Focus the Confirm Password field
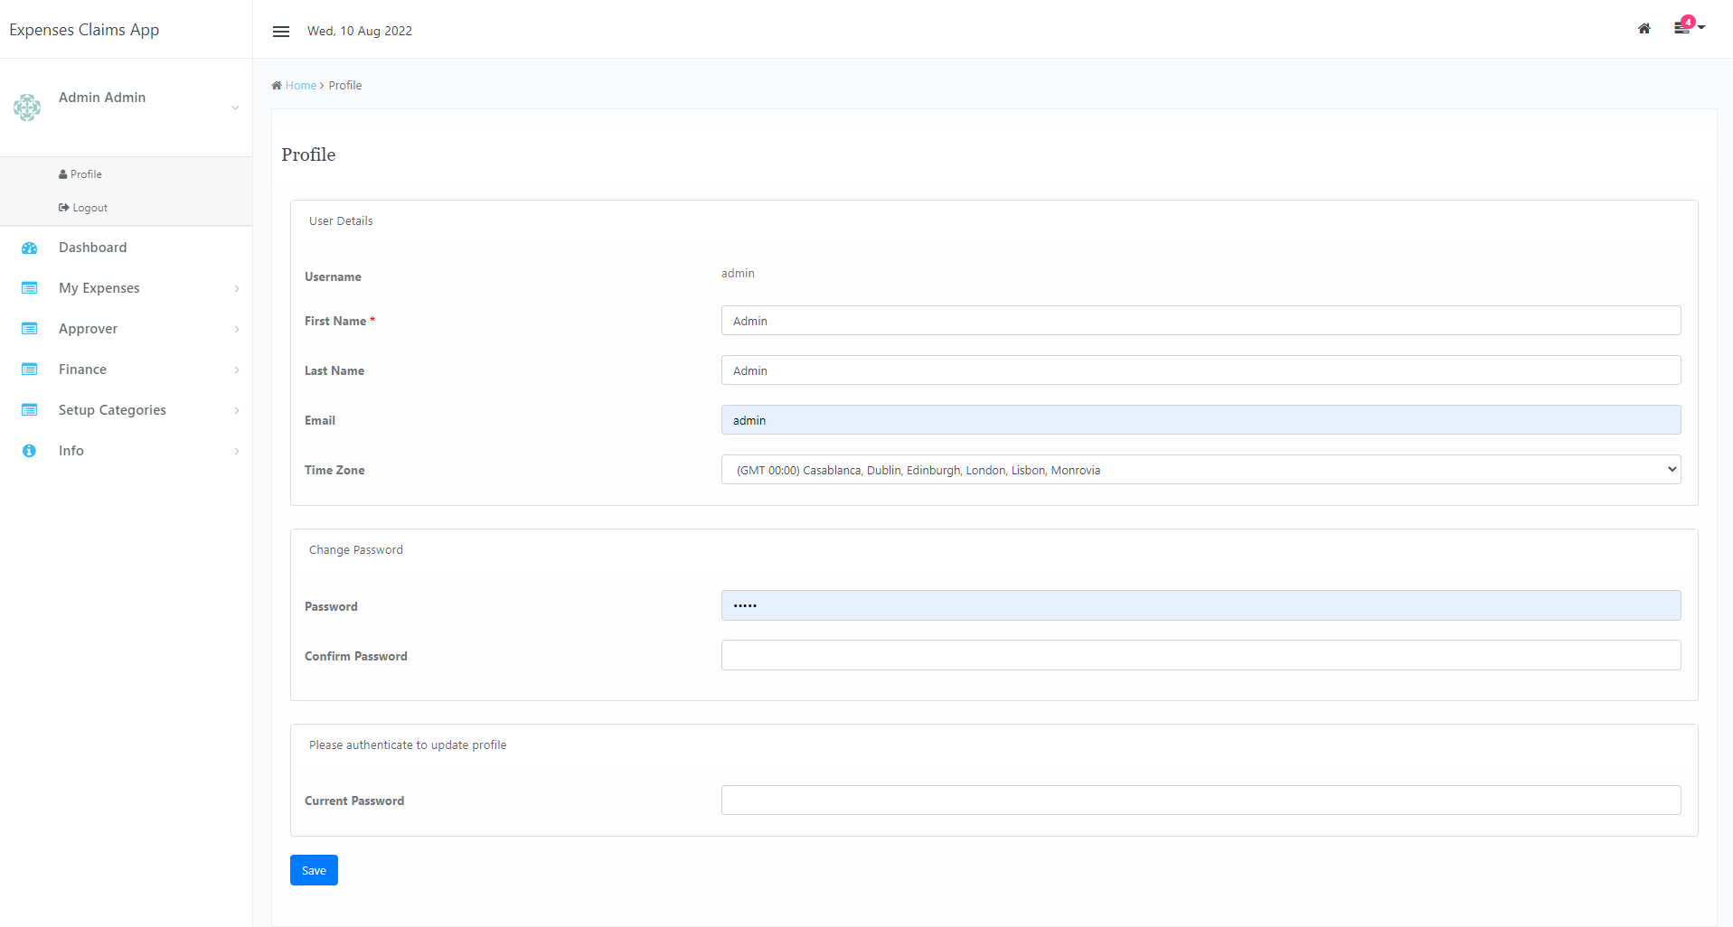 coord(1200,655)
